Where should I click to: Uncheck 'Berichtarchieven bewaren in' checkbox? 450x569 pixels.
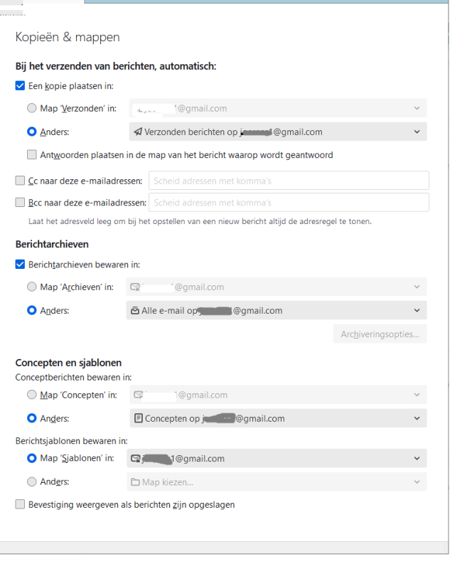[x=20, y=265]
